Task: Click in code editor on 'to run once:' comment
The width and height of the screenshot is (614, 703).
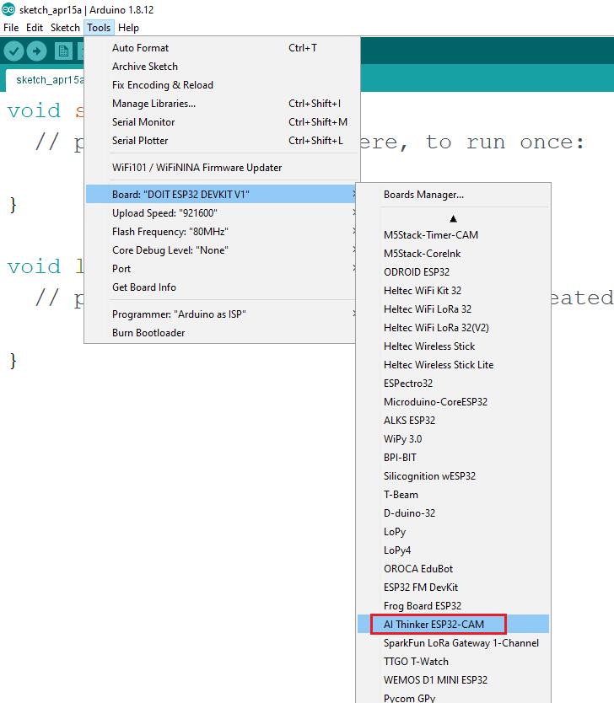Action: tap(505, 142)
